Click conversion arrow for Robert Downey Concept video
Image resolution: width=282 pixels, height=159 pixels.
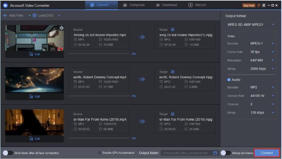[142, 79]
